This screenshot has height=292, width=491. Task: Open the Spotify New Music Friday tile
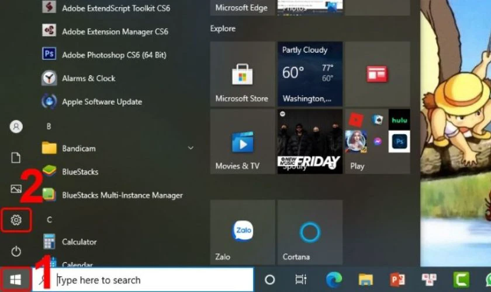click(x=310, y=141)
